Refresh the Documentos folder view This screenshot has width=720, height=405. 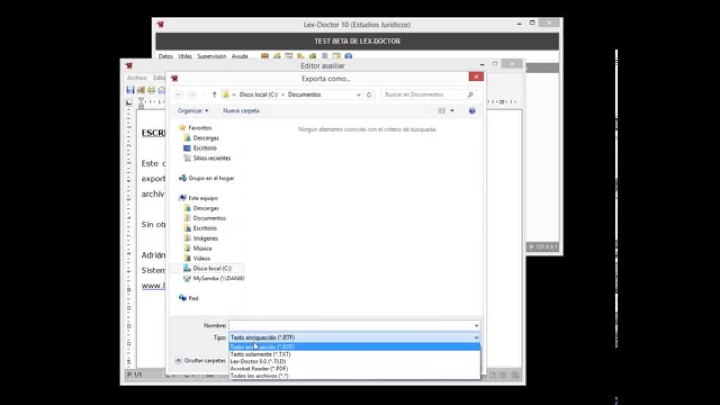tap(369, 94)
